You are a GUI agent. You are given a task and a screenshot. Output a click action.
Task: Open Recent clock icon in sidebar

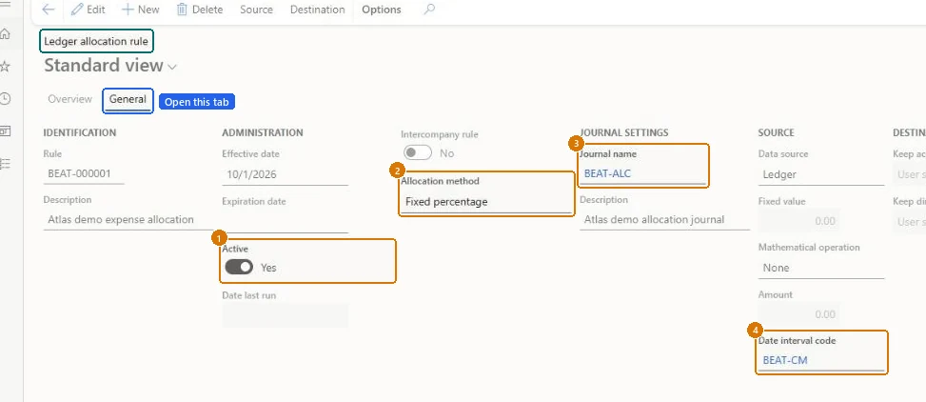(x=6, y=99)
